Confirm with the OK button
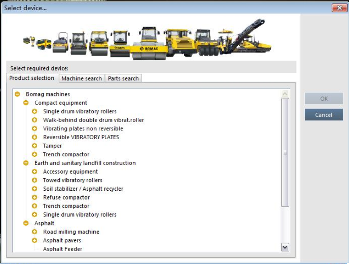This screenshot has width=349, height=264. pyautogui.click(x=324, y=99)
